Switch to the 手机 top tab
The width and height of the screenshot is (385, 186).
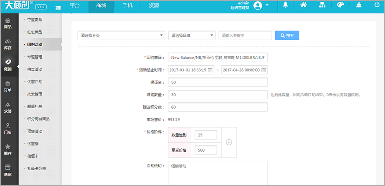[x=128, y=6]
